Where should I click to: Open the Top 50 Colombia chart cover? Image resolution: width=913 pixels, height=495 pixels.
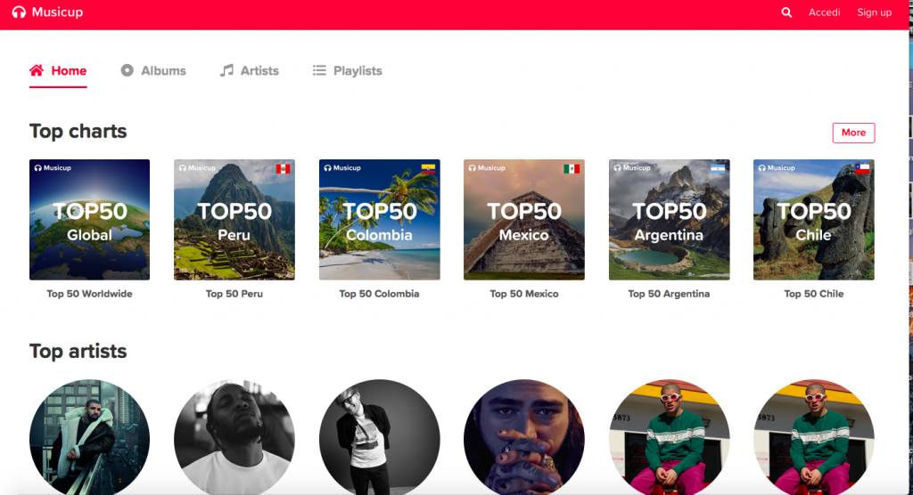tap(379, 220)
